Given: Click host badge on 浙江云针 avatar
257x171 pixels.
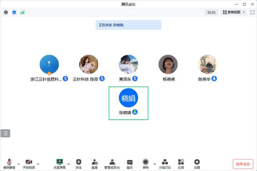Looking at the screenshot, I should [49, 73].
